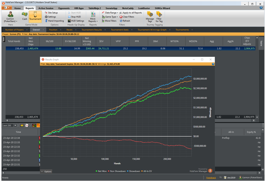Click the dec2019 database in status bar
265x181 pixels.
[229, 178]
